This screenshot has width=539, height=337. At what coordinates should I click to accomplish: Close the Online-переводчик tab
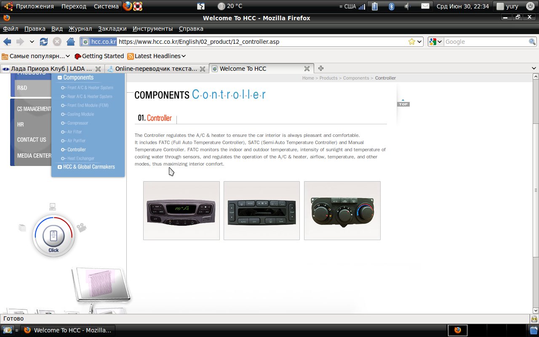click(x=202, y=69)
